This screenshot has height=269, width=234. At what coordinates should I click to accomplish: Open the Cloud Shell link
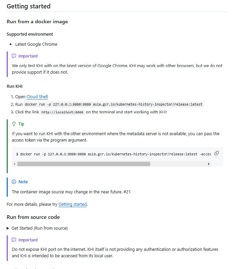click(x=37, y=97)
